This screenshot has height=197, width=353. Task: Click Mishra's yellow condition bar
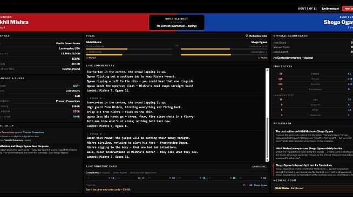point(107,49)
